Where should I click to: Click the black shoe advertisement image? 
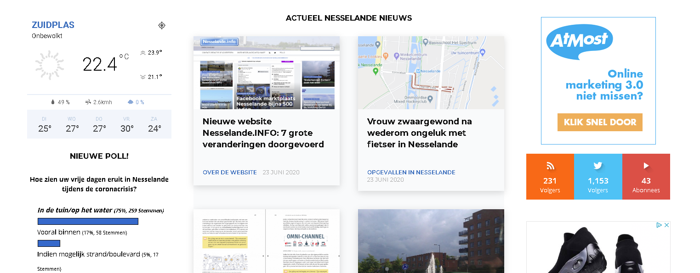(x=598, y=247)
